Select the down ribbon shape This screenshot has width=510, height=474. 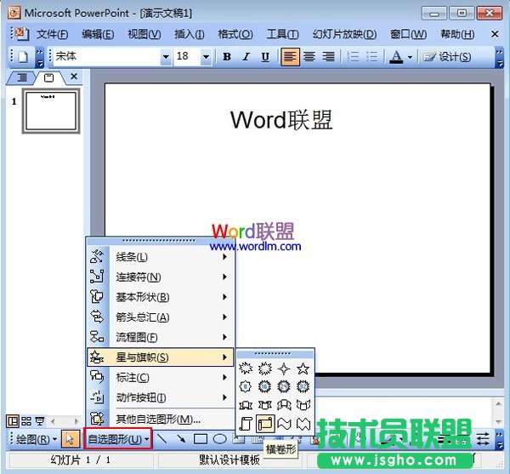tap(264, 405)
